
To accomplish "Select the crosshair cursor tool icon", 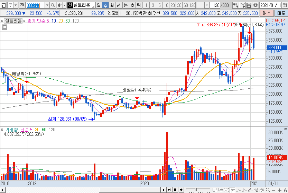I will (233, 190).
